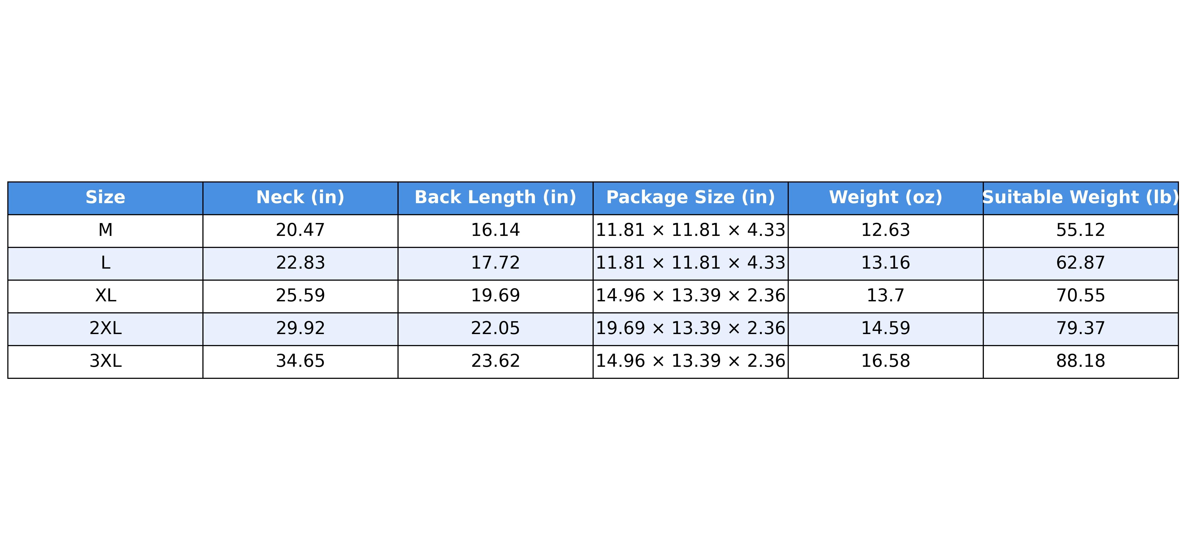Select the M size cell
Image resolution: width=1186 pixels, height=560 pixels.
pyautogui.click(x=105, y=230)
